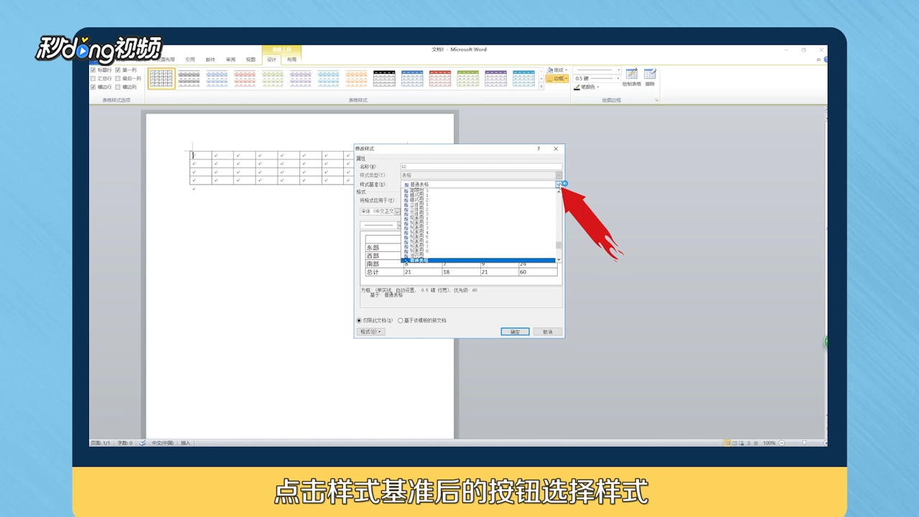Image resolution: width=919 pixels, height=517 pixels.
Task: Toggle the Header Row (标题行) checkbox
Action: point(93,70)
